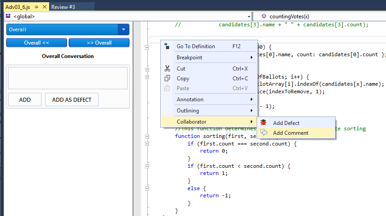
Task: Collapse the sorting function outline block
Action: pos(147,136)
